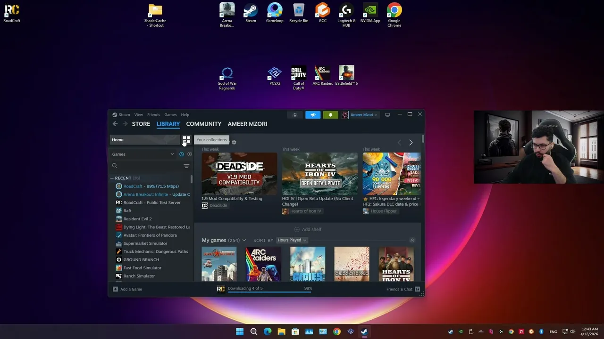Image resolution: width=604 pixels, height=339 pixels.
Task: Collapse the RECENT games category
Action: 112,178
